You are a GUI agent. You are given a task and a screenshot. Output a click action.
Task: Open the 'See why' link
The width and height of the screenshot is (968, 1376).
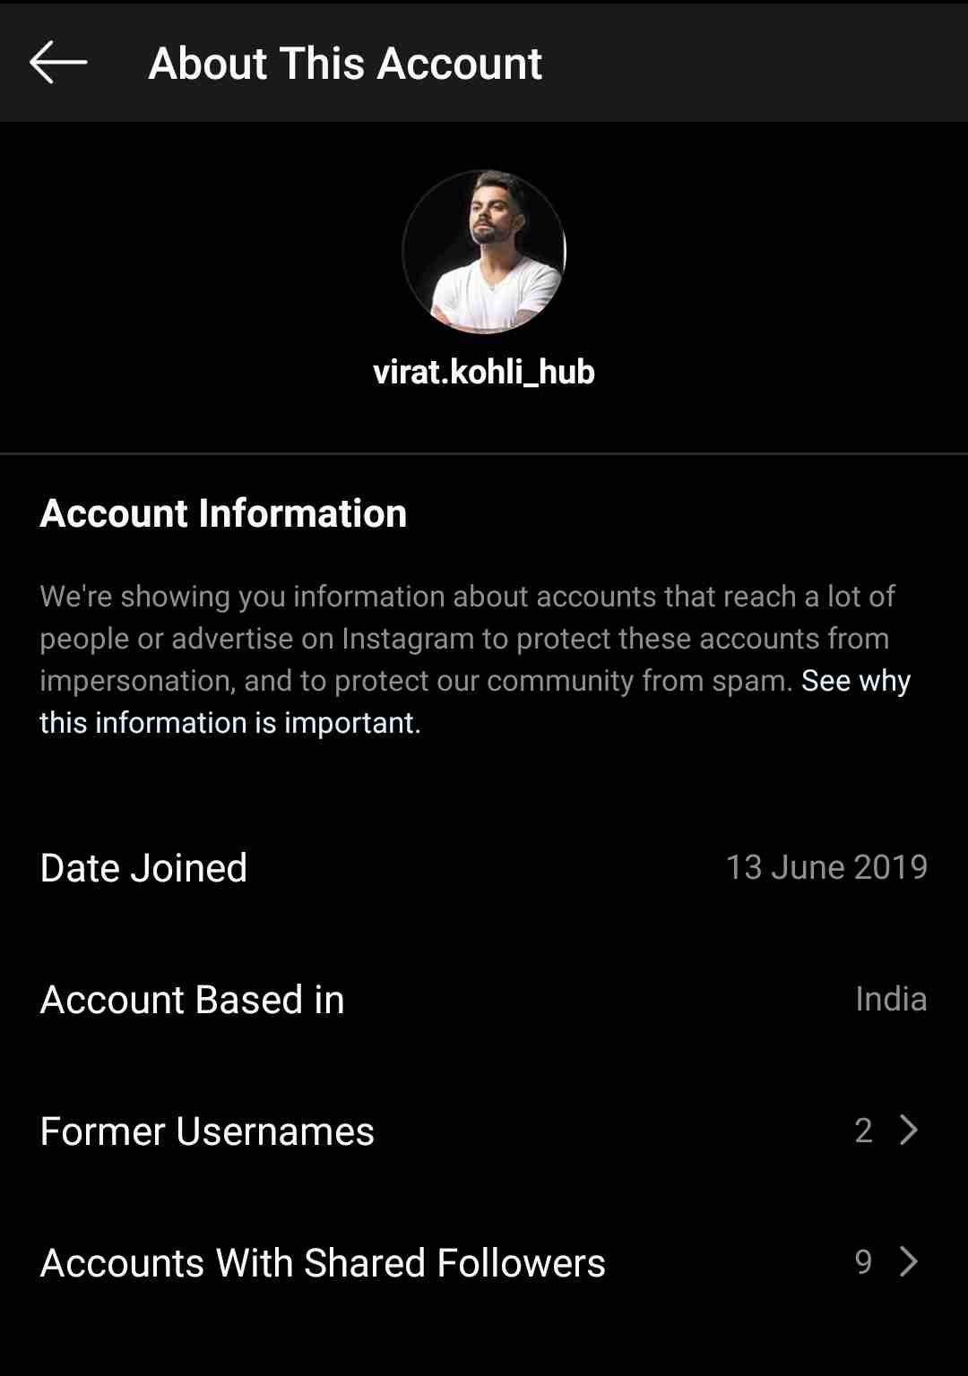pos(856,681)
